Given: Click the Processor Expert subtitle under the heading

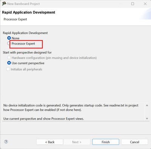Looking at the screenshot, I should 15,19.
